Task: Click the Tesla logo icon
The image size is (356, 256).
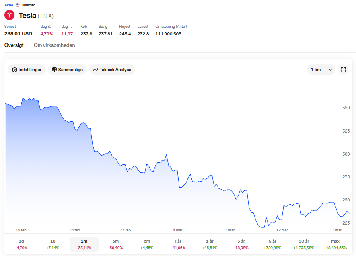Action: pos(9,15)
